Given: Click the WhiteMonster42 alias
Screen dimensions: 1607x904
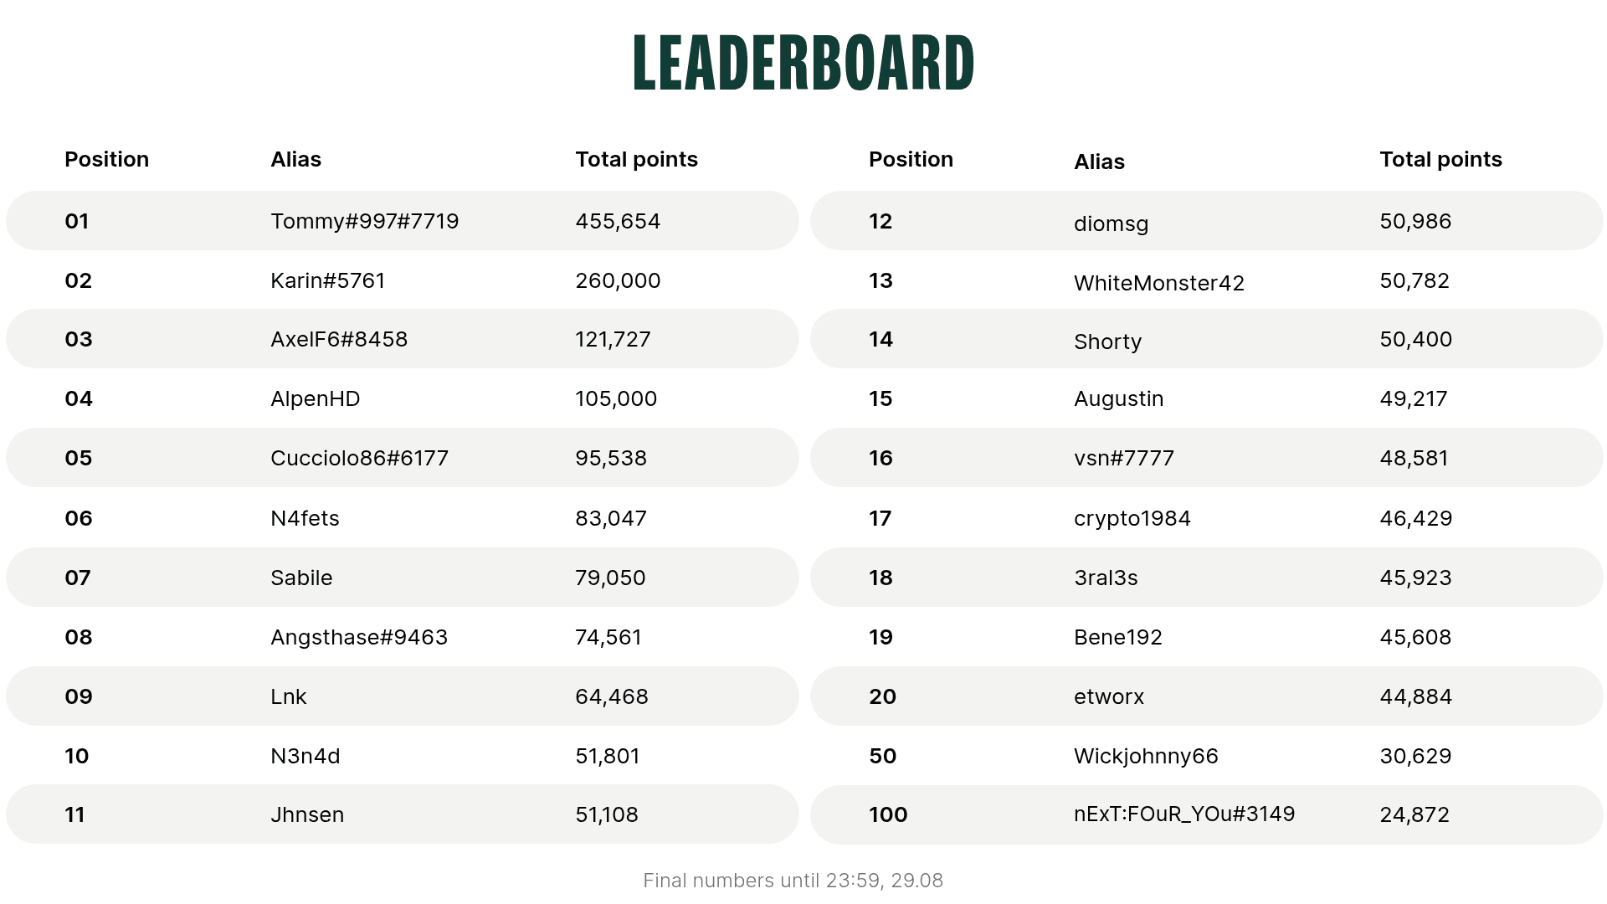Looking at the screenshot, I should click(x=1159, y=283).
